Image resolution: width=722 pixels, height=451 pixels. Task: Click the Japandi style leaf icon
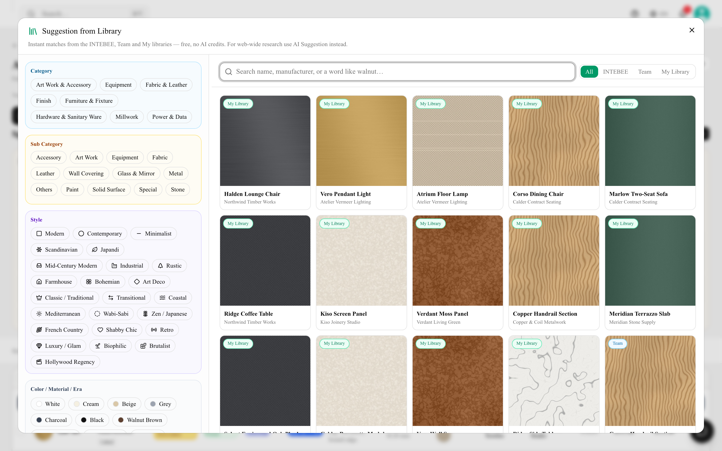pos(95,250)
